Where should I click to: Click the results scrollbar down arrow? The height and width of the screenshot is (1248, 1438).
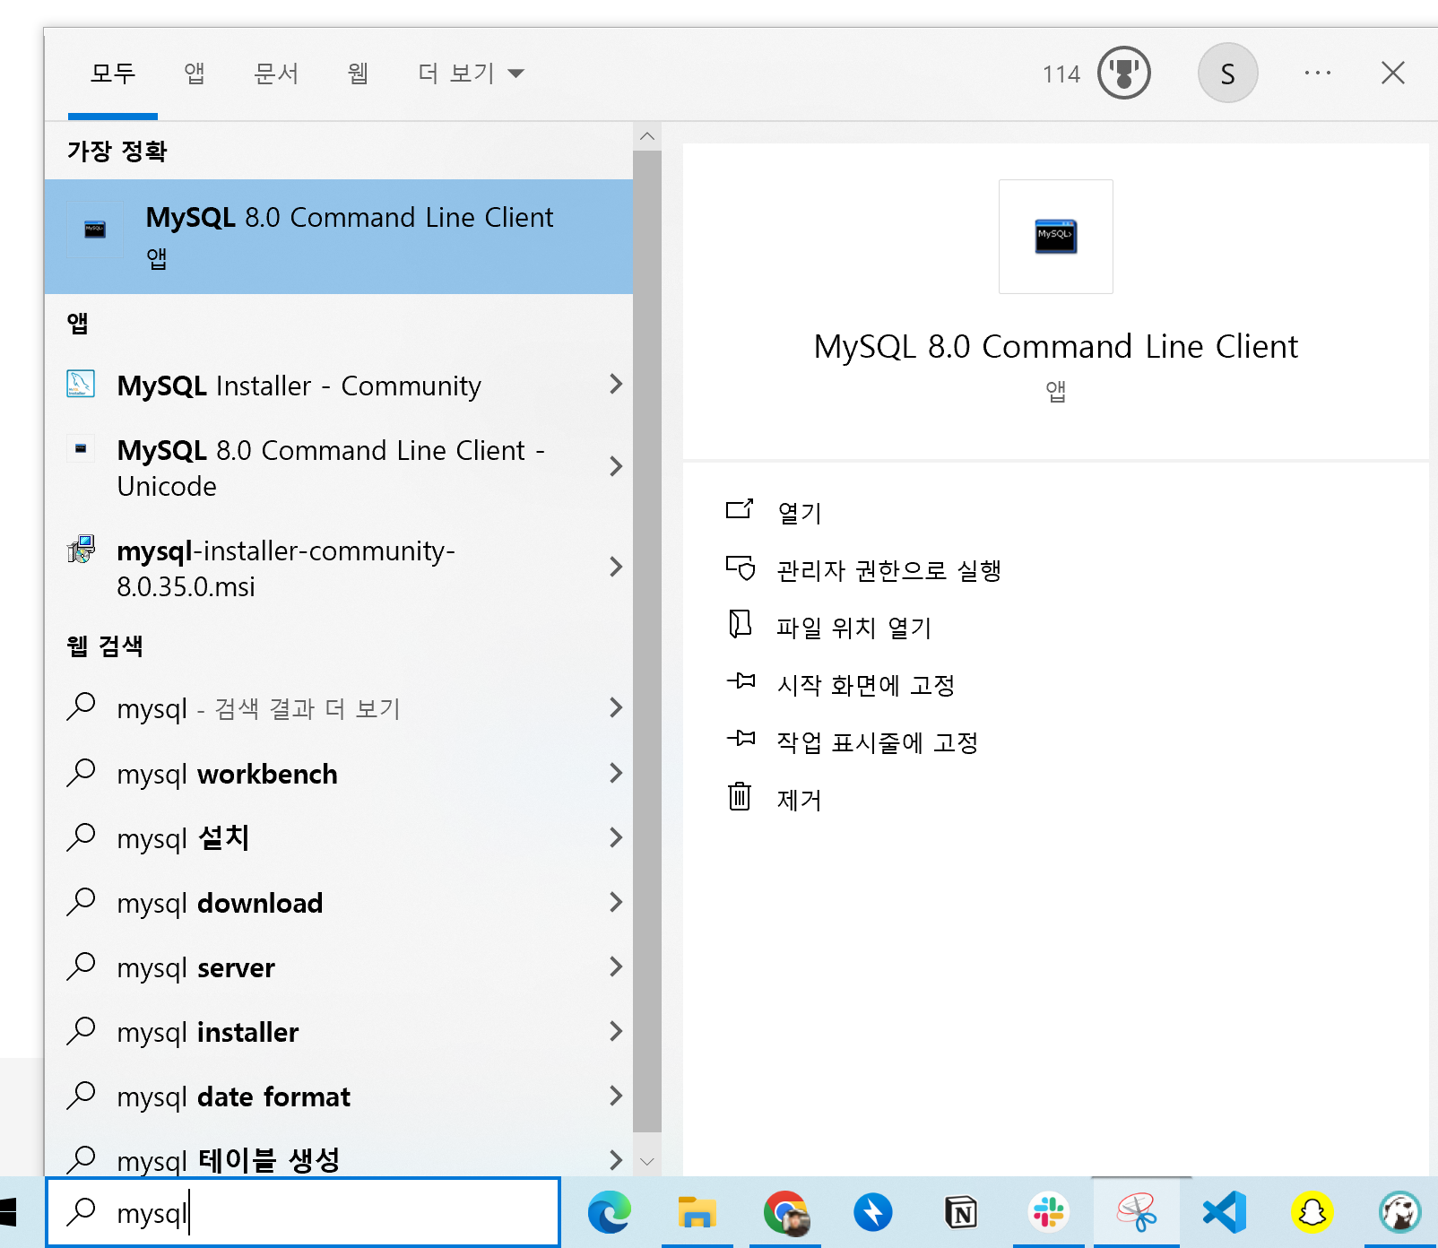(647, 1161)
